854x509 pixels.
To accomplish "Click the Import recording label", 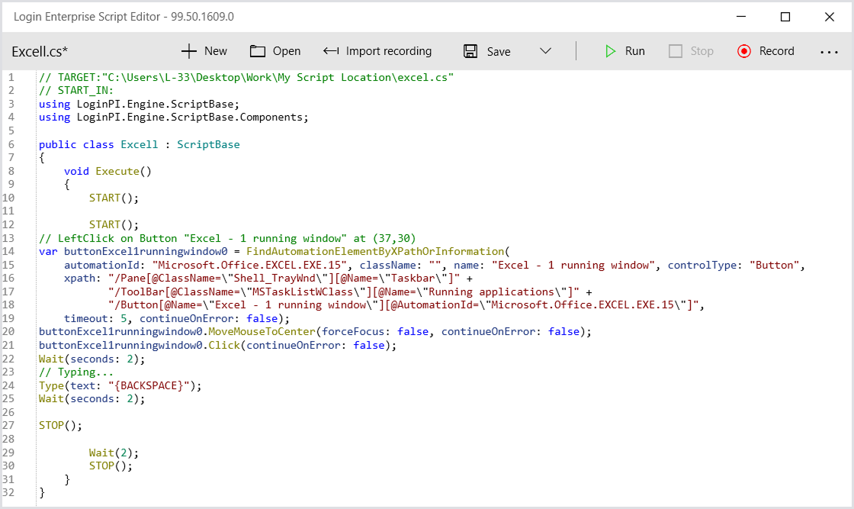I will [389, 51].
